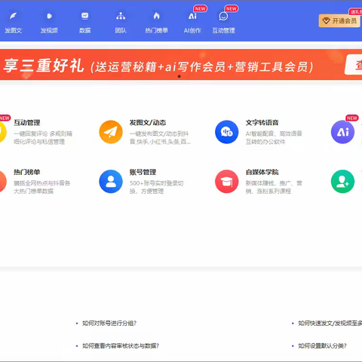Open link 如何对账号进行分组?
This screenshot has width=362, height=362.
click(109, 323)
